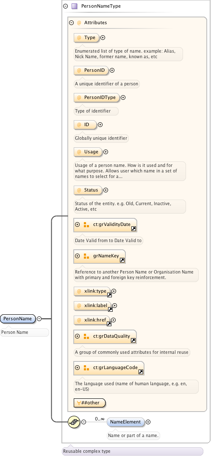Click the PersonNameType purple square icon
This screenshot has width=211, height=457.
[x=75, y=6]
